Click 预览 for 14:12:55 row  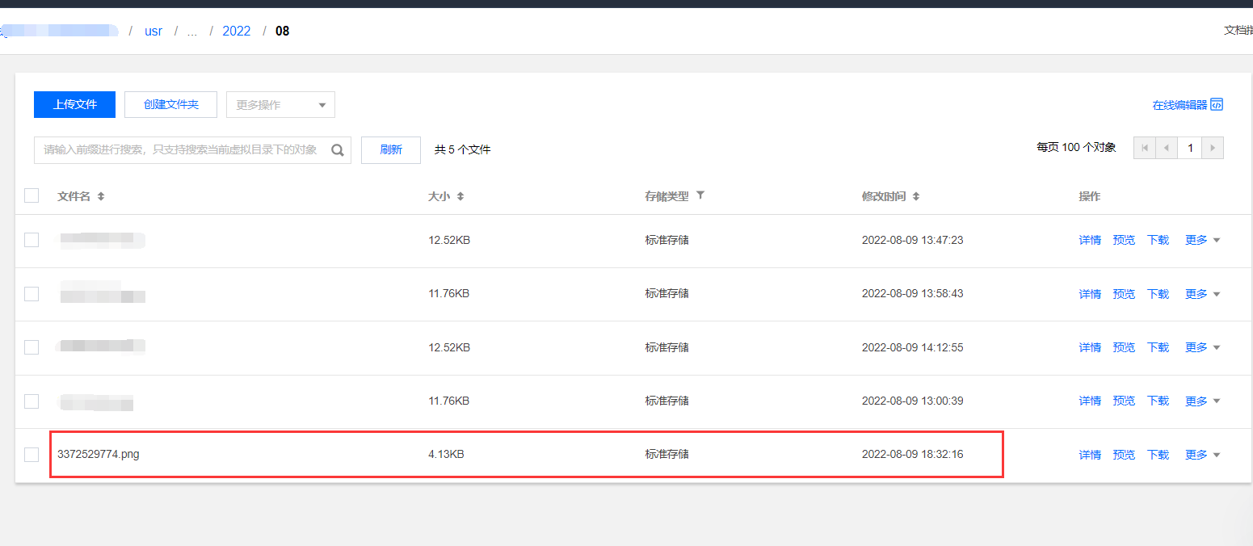click(1124, 347)
